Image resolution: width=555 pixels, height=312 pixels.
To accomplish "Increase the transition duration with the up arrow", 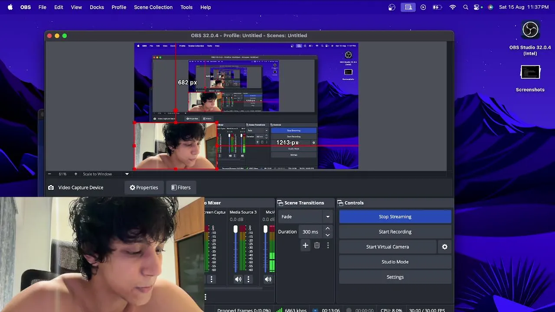I will [x=327, y=229].
